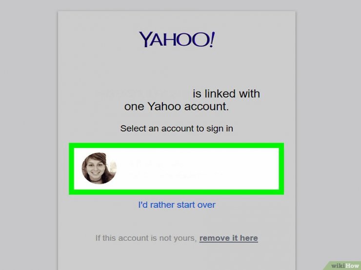This screenshot has width=361, height=270.
Task: Click the wikiHow watermark badge
Action: pos(343,266)
